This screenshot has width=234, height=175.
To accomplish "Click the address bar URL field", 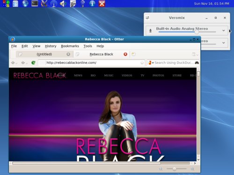I will coord(92,63).
